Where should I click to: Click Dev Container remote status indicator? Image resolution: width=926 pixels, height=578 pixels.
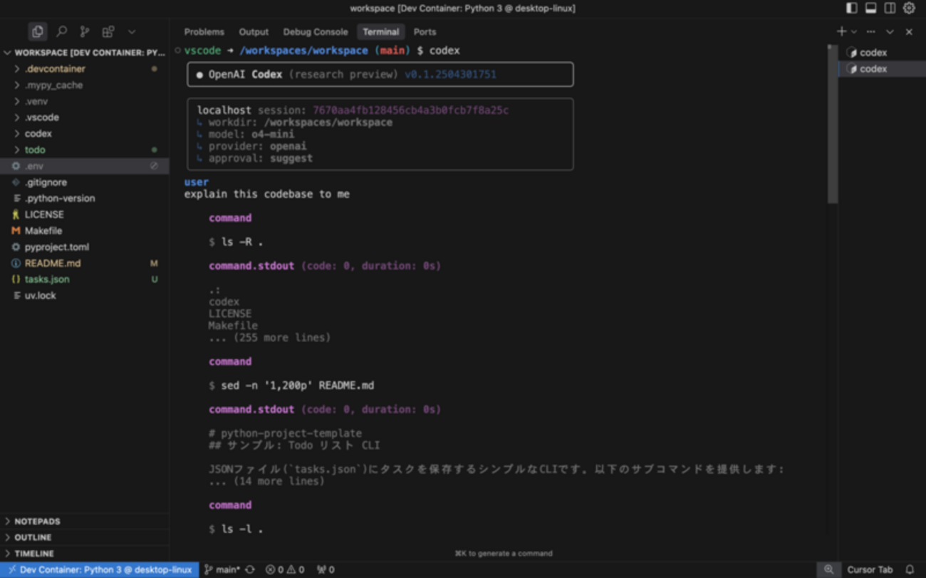(100, 569)
